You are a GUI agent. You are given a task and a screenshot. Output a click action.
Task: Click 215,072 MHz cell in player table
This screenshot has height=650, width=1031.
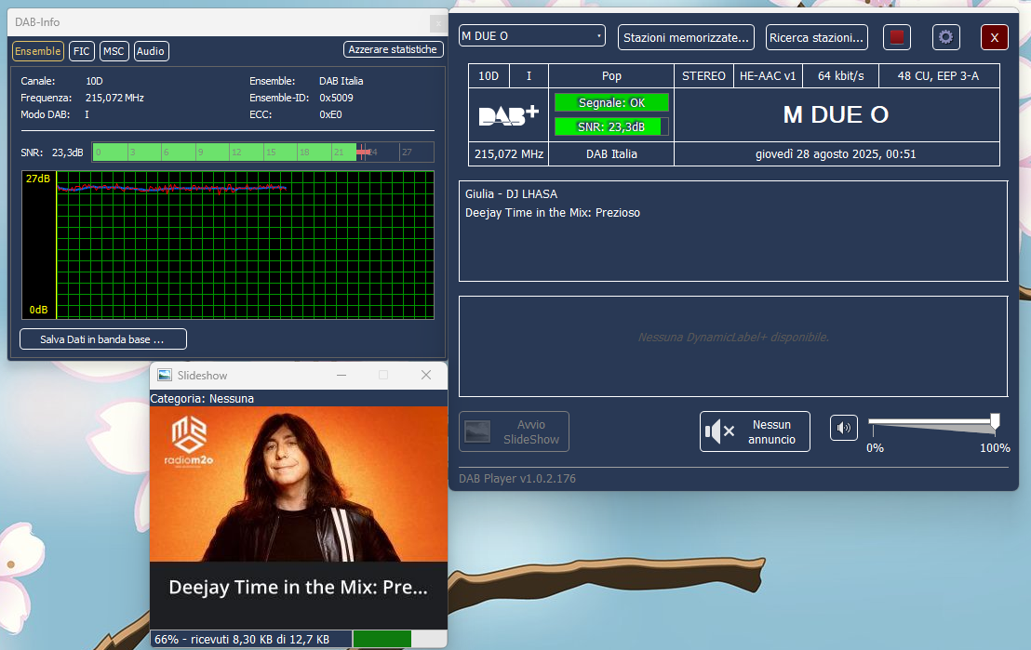[x=509, y=153]
